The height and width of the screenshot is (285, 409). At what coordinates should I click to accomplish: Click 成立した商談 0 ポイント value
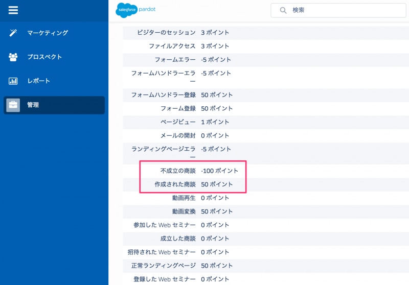click(x=215, y=239)
